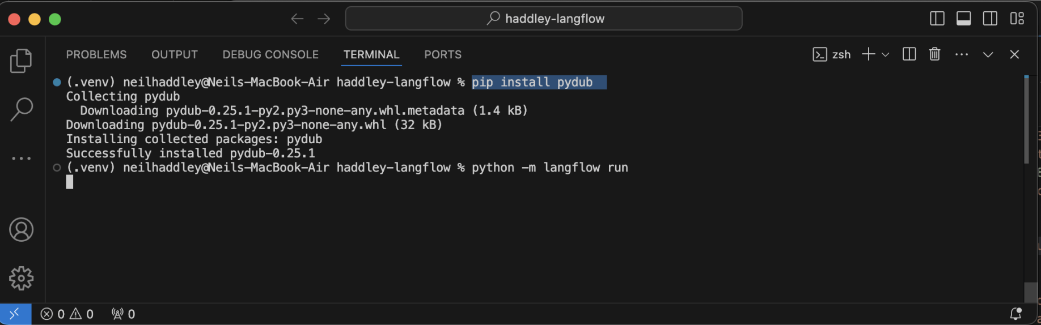The image size is (1041, 325).
Task: Click the terminal vertical scrollbar
Action: [x=1026, y=120]
